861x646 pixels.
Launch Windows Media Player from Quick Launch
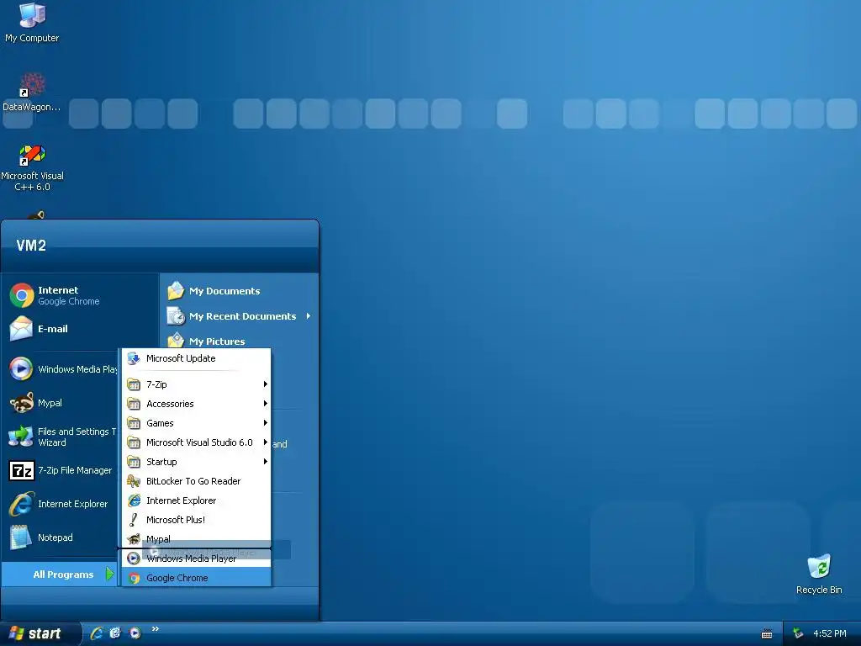click(135, 633)
